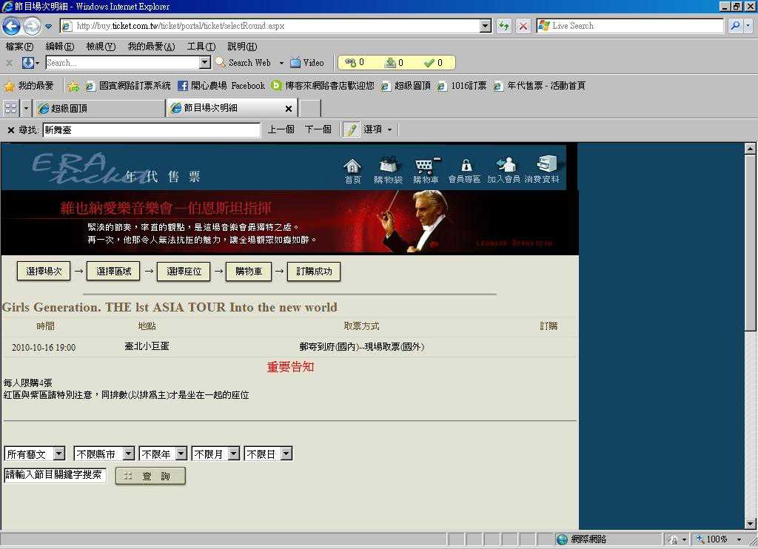Click the browser refresh icon
Image resolution: width=758 pixels, height=549 pixels.
504,26
